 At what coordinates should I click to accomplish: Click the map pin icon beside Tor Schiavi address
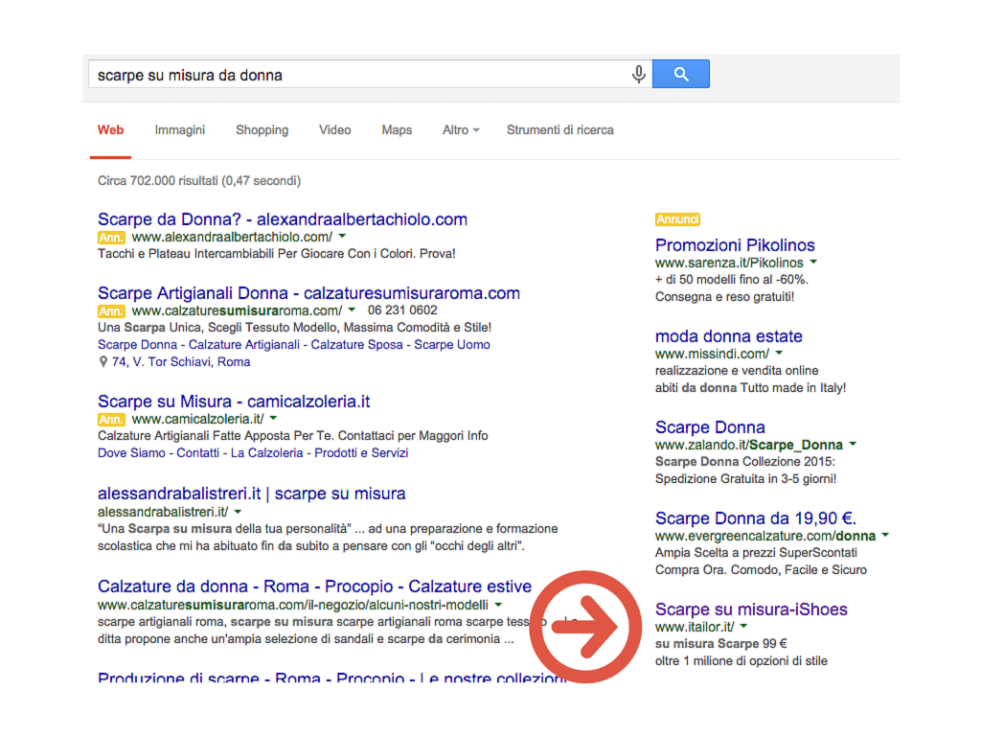coord(103,361)
